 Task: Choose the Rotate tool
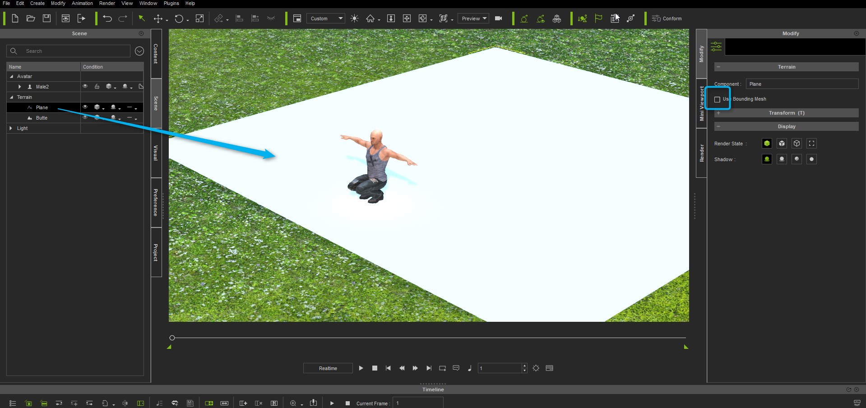click(x=179, y=19)
